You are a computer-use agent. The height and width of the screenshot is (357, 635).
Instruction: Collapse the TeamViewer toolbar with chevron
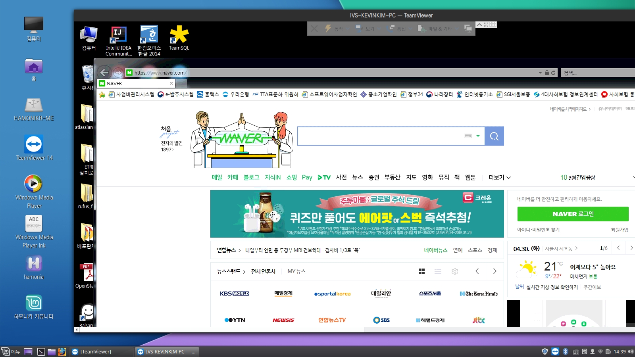click(479, 25)
